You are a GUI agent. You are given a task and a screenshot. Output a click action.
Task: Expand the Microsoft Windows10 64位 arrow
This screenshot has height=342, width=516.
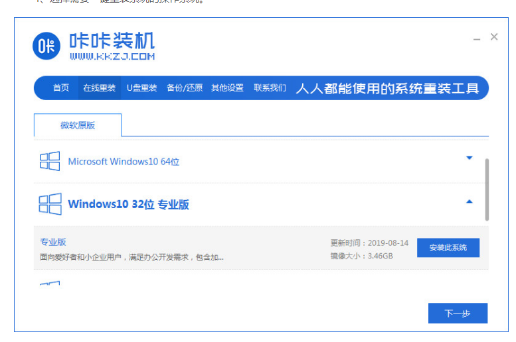[470, 158]
